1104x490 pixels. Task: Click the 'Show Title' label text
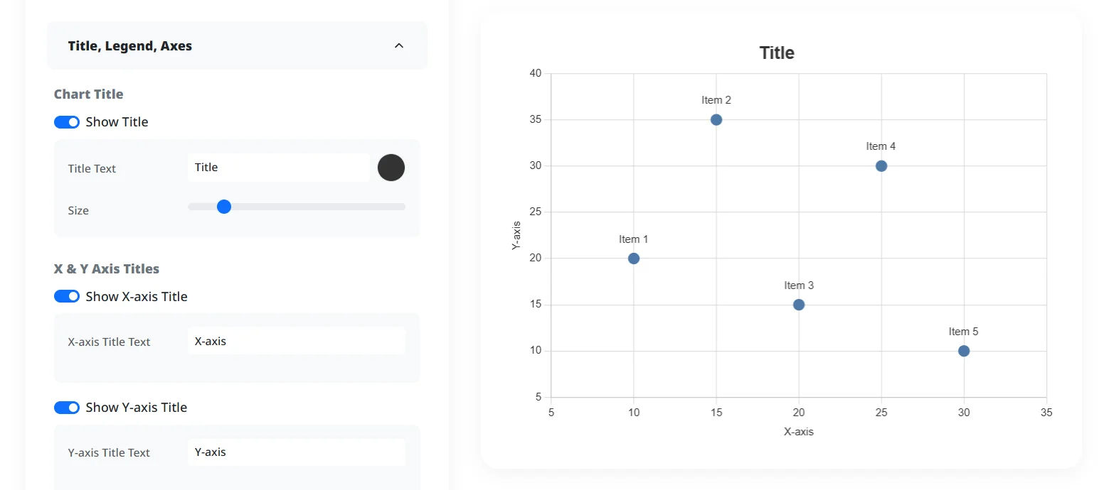point(117,122)
